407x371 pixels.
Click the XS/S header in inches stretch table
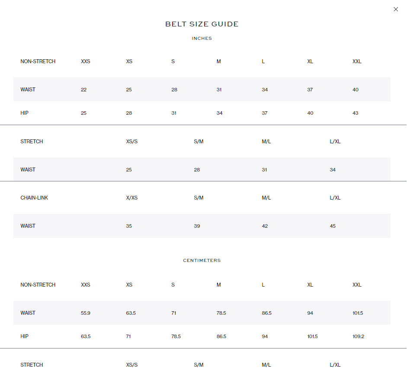132,142
